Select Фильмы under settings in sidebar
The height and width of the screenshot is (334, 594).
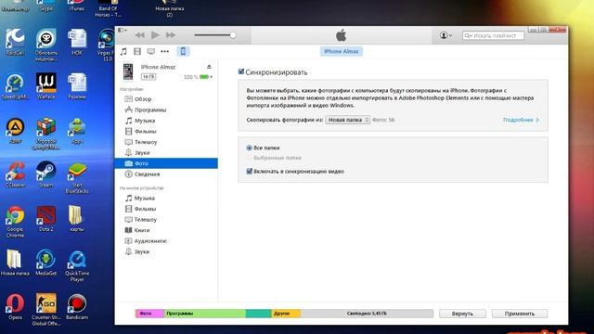pyautogui.click(x=166, y=132)
